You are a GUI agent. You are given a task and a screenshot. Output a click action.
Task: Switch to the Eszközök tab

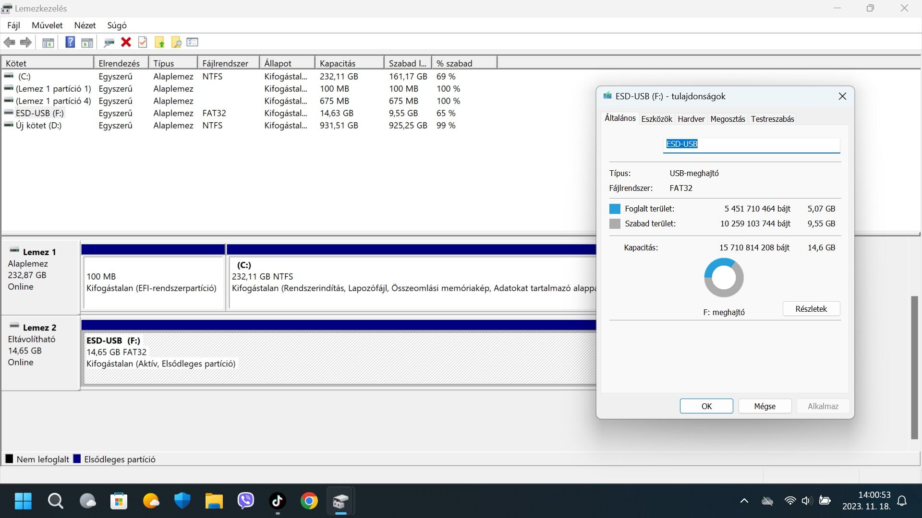[x=656, y=119]
